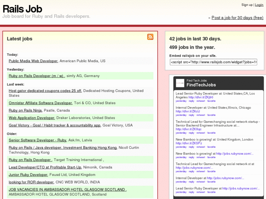Open the dlvr.it/ZKSPz tweet link

point(189,143)
